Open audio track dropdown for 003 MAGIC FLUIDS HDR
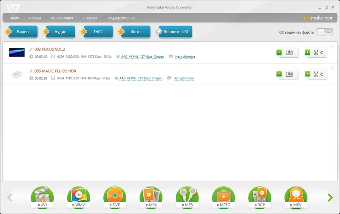 (141, 78)
